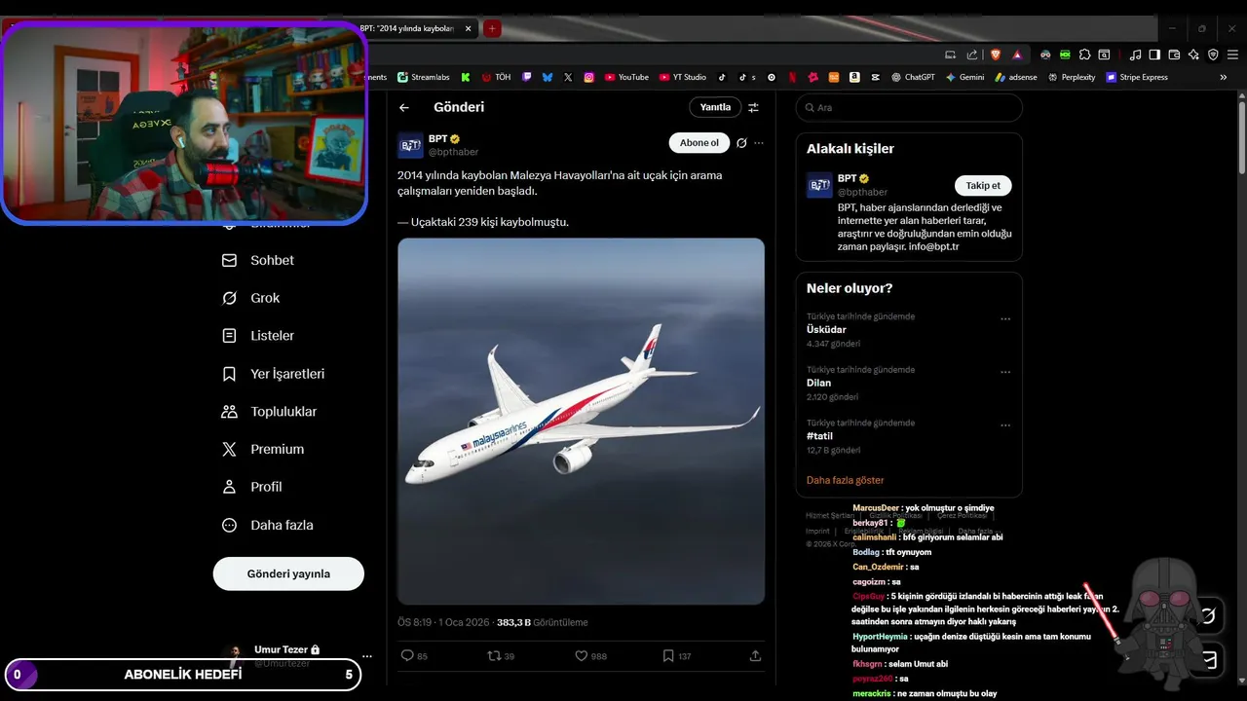Image resolution: width=1247 pixels, height=701 pixels.
Task: Open the Malaysia Airlines plane image
Action: coord(581,422)
